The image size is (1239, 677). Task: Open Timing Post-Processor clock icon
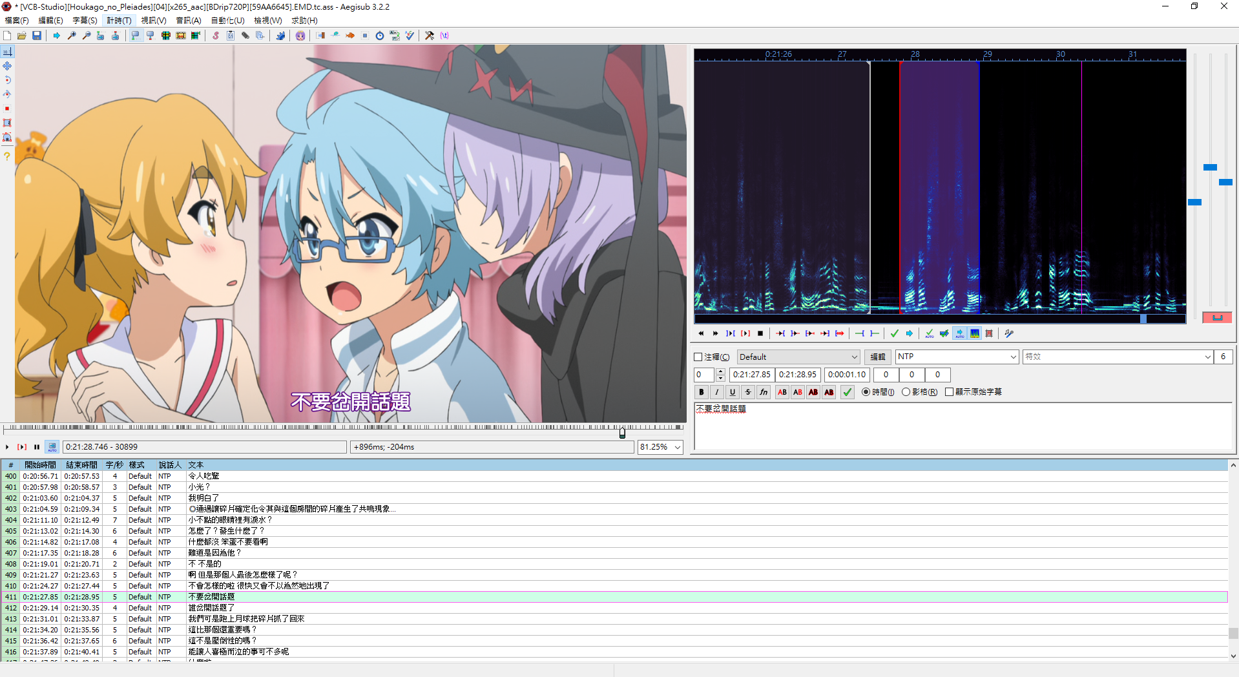click(380, 36)
